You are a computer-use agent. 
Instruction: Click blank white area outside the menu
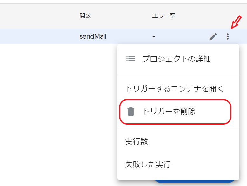pos(58,110)
